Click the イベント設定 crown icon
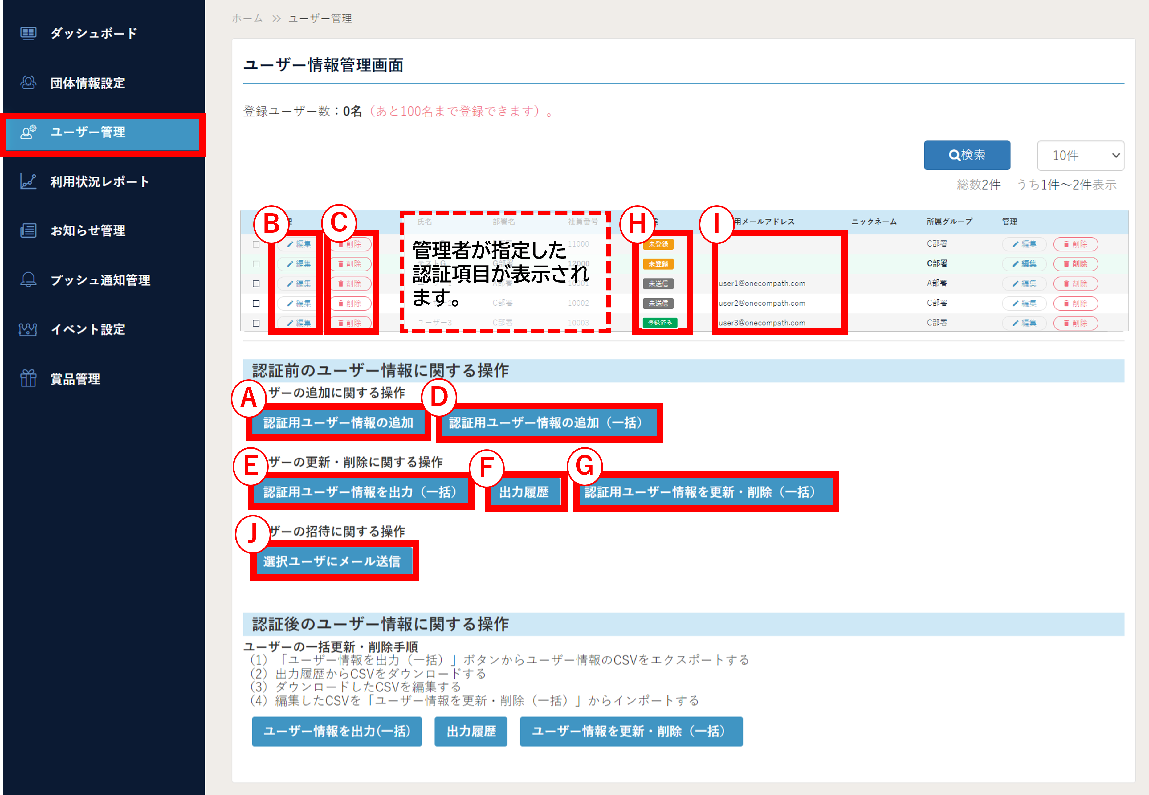The width and height of the screenshot is (1149, 795). [28, 329]
